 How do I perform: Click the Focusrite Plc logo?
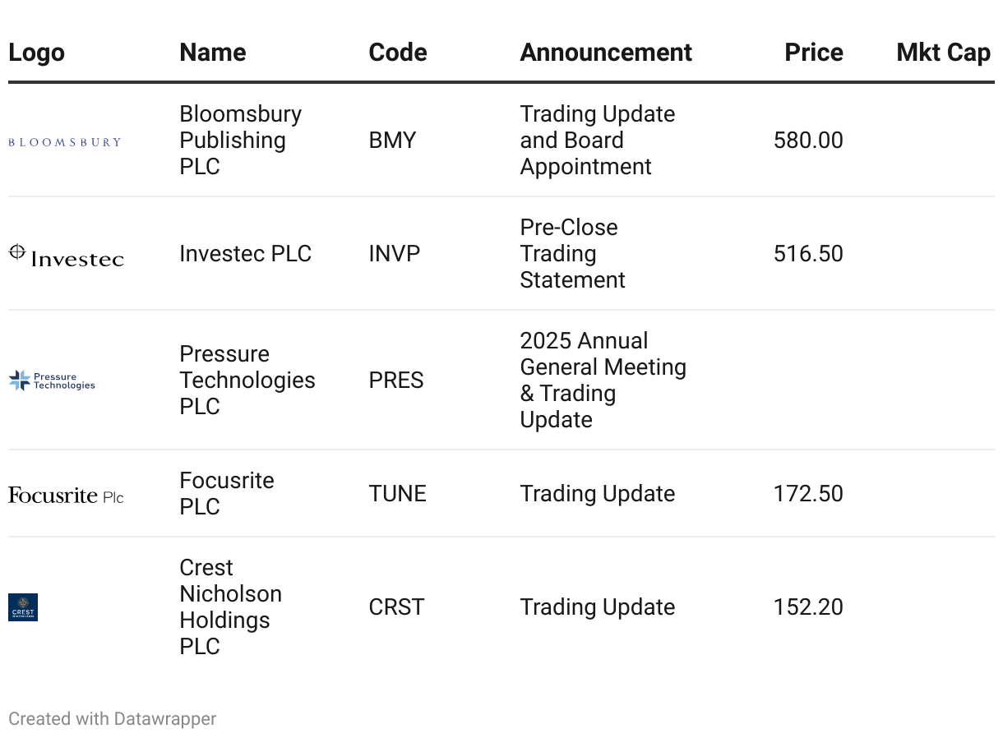click(x=66, y=495)
